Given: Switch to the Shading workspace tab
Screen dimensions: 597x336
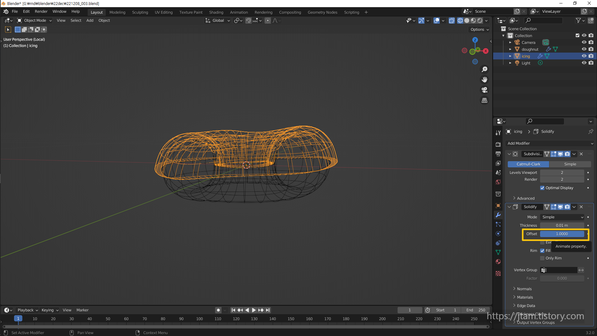Looking at the screenshot, I should pos(216,12).
